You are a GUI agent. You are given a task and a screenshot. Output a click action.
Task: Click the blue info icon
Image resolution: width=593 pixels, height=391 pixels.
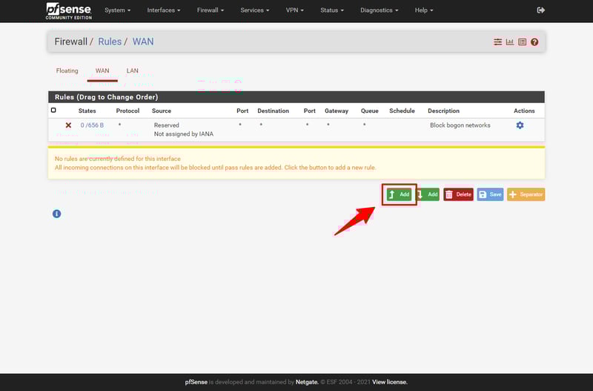click(56, 214)
